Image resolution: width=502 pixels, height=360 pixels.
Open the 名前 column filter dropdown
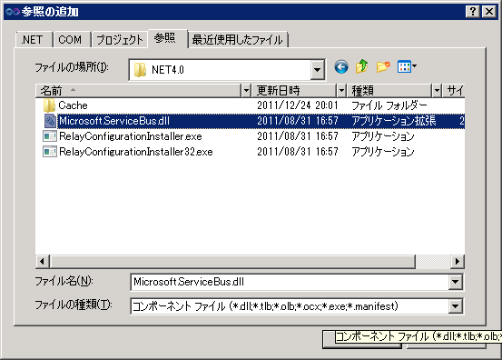point(246,91)
